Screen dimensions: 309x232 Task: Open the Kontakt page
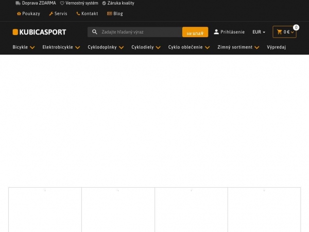pos(90,13)
